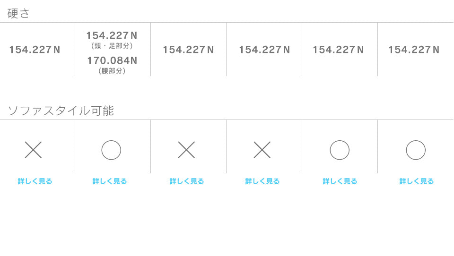Click the circle icon in the second column
The width and height of the screenshot is (454, 256).
(111, 150)
